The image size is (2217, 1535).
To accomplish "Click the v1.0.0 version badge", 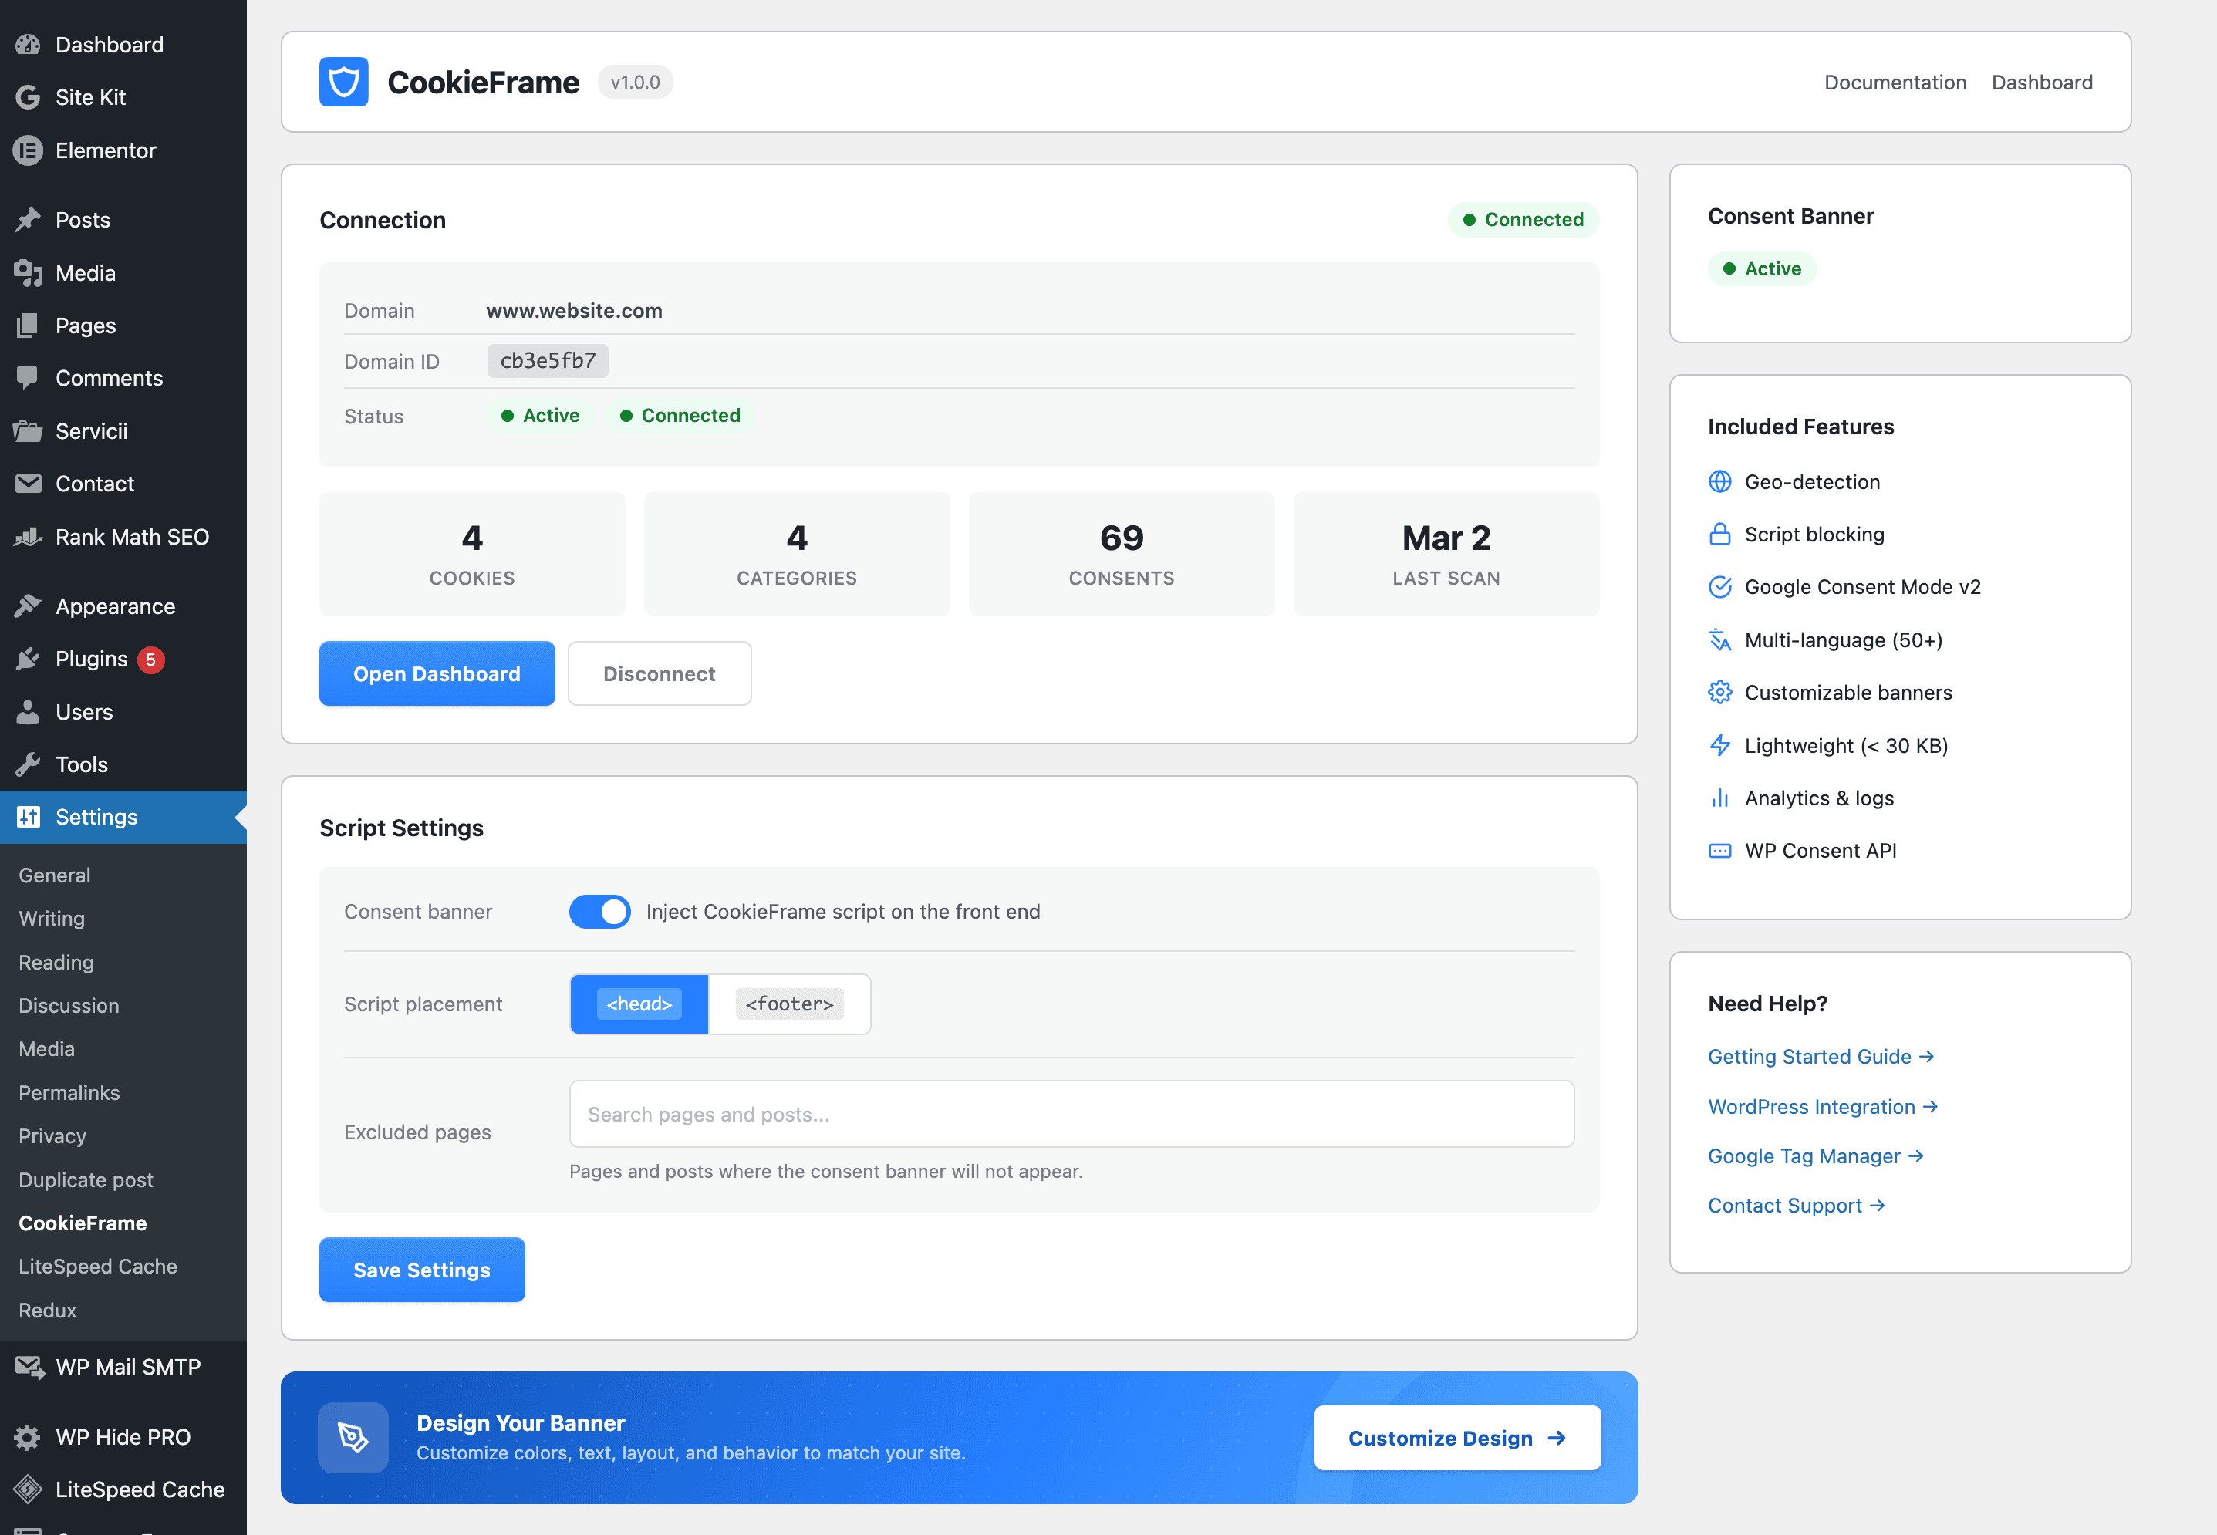I will (x=635, y=82).
